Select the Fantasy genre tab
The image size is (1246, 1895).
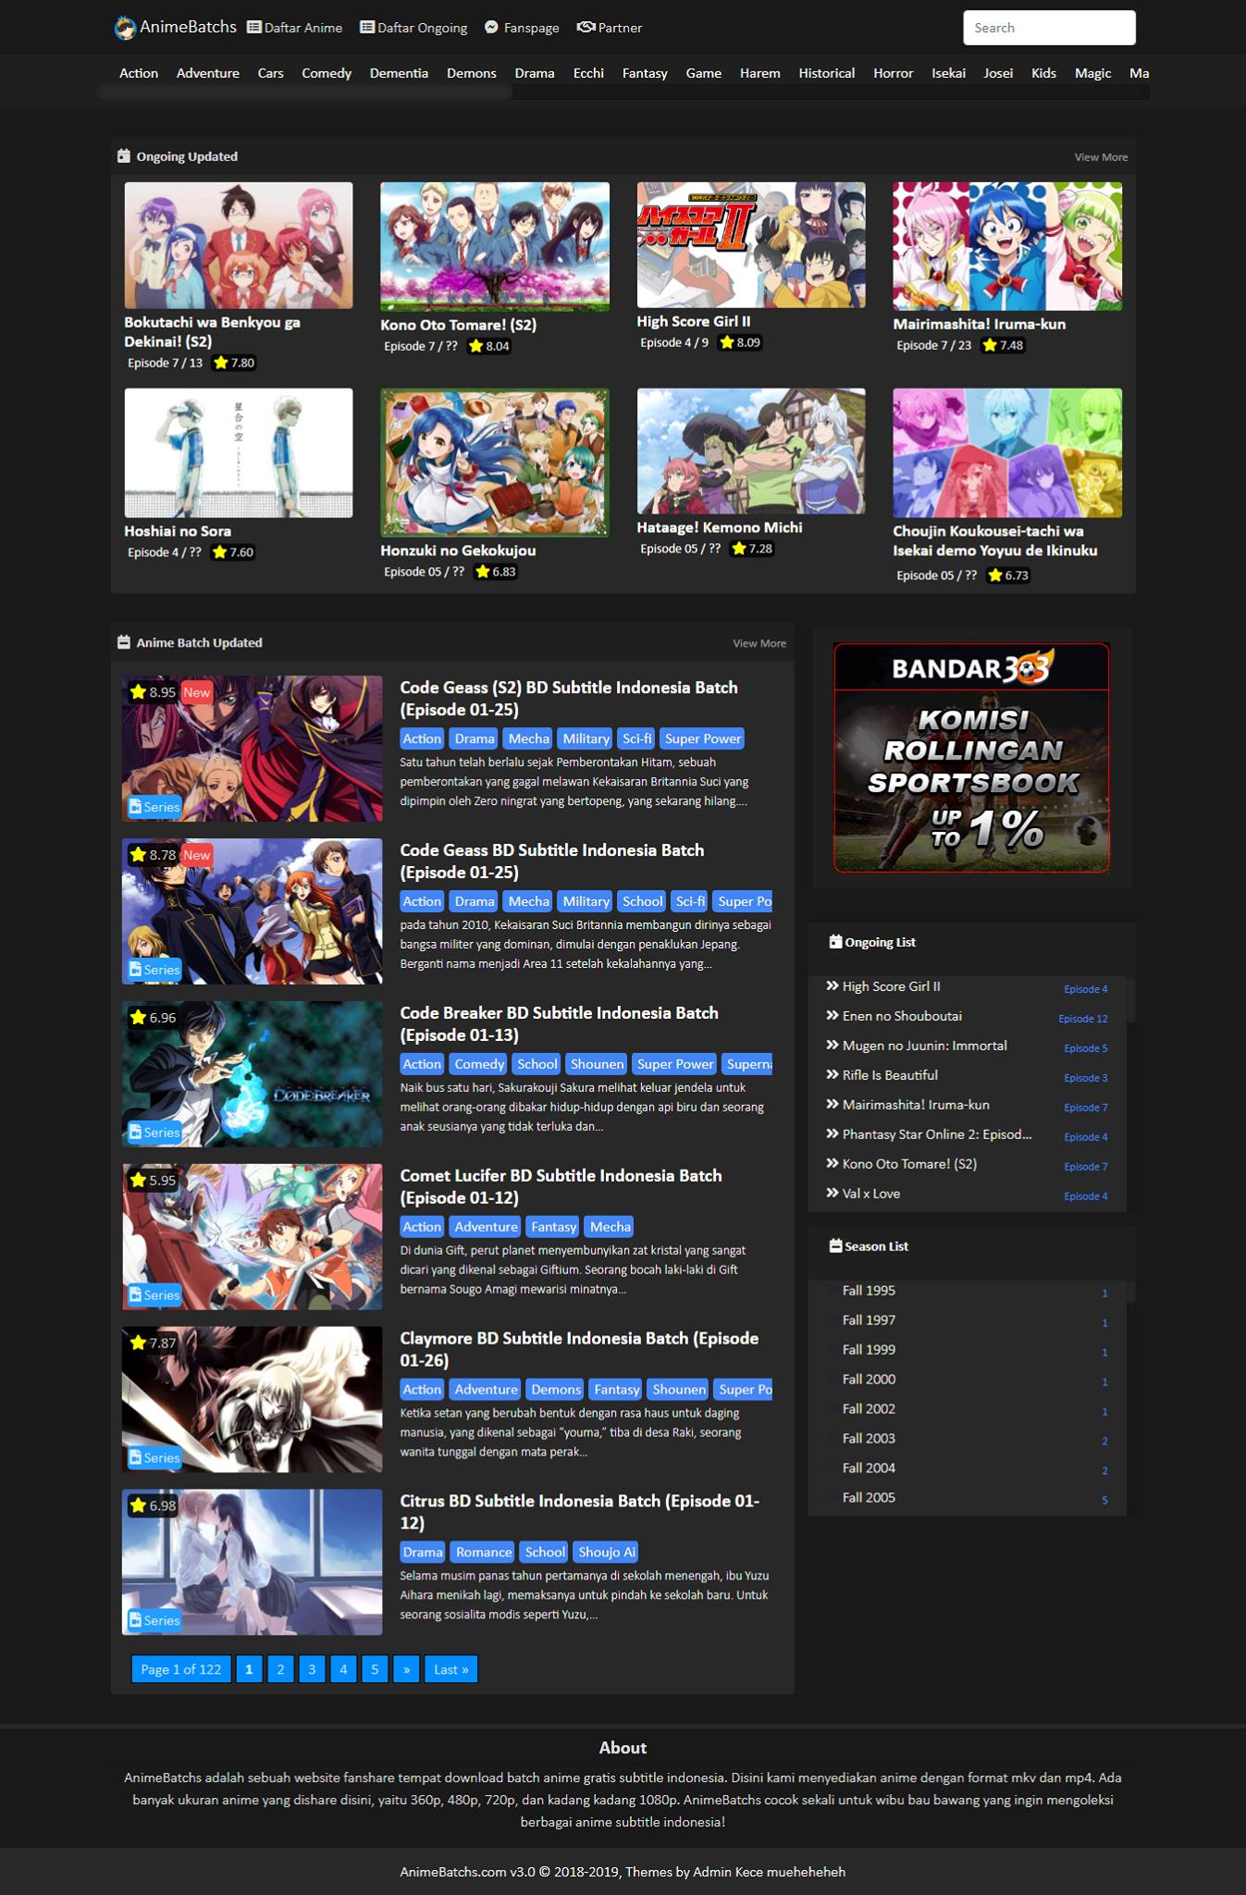(645, 73)
